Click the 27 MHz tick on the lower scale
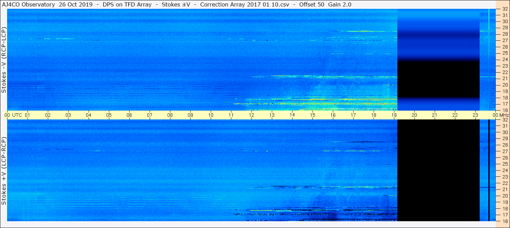The width and height of the screenshot is (510, 228). (x=505, y=151)
